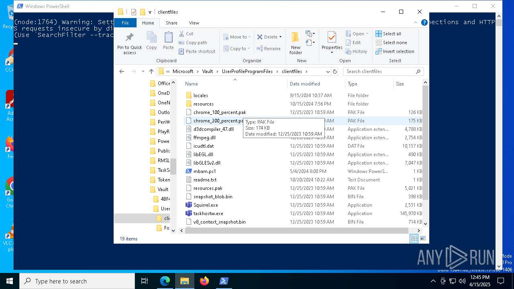Click Vault in address breadcrumb

tap(208, 71)
